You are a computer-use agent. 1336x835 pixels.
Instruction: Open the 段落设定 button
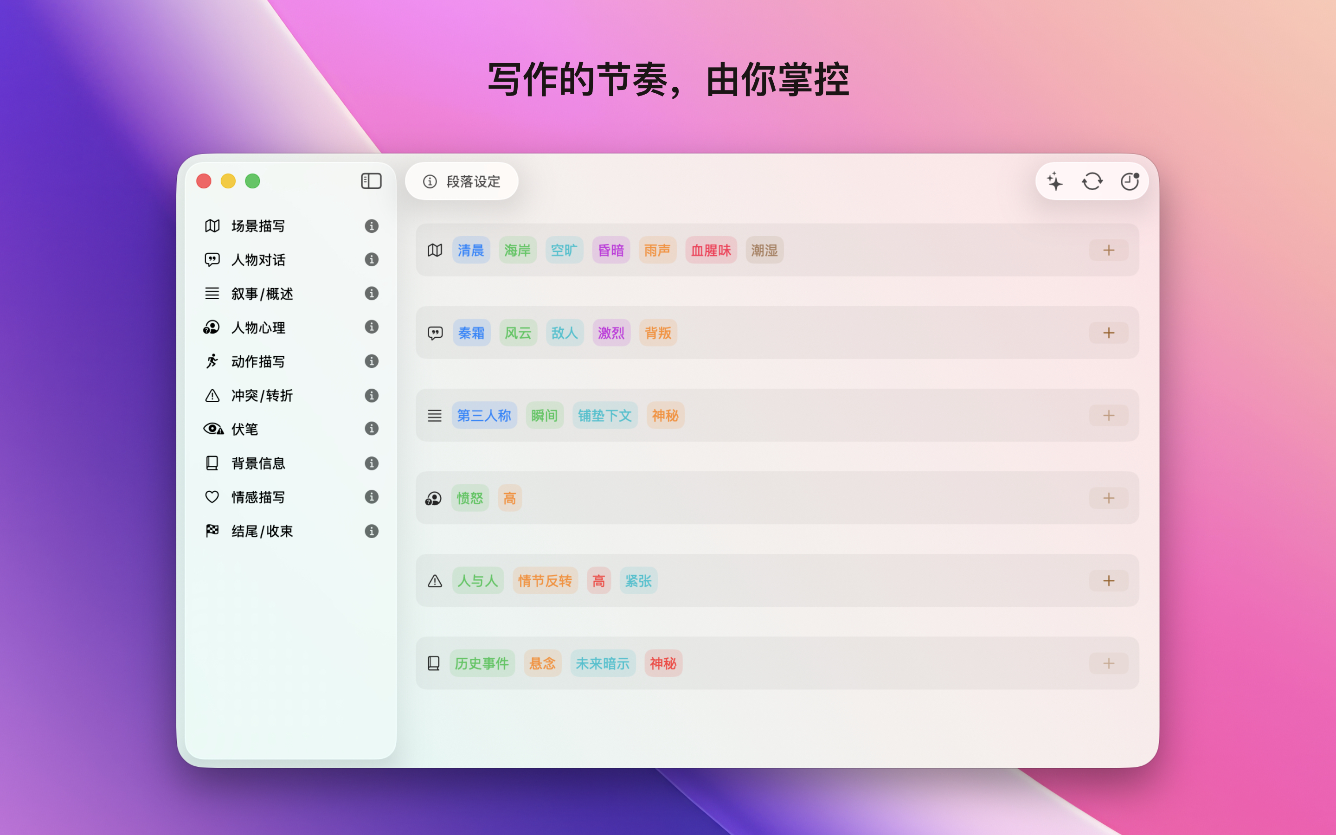pyautogui.click(x=462, y=182)
